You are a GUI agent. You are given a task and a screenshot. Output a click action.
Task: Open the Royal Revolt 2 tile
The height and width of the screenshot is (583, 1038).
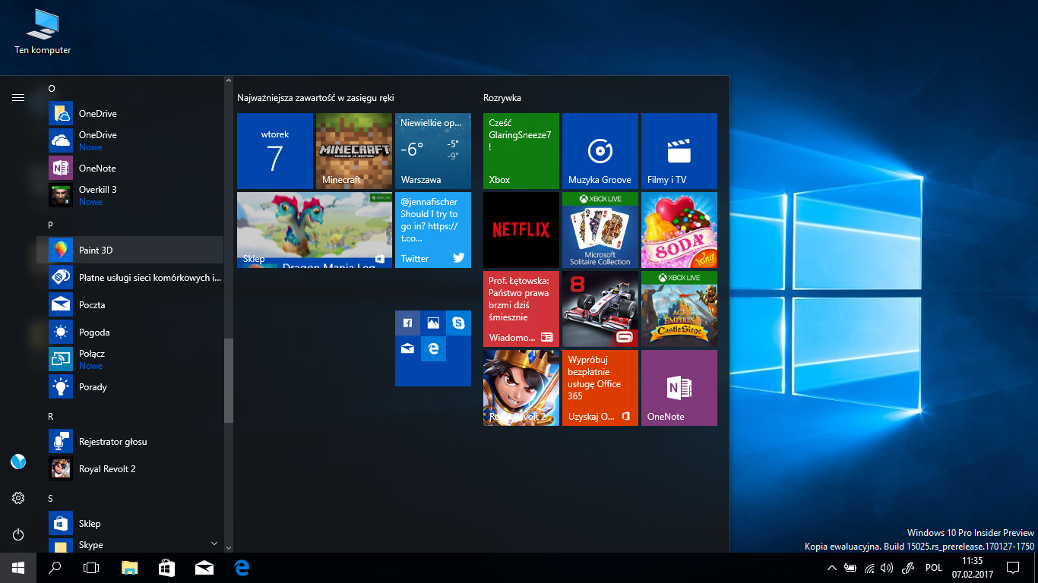coord(521,388)
